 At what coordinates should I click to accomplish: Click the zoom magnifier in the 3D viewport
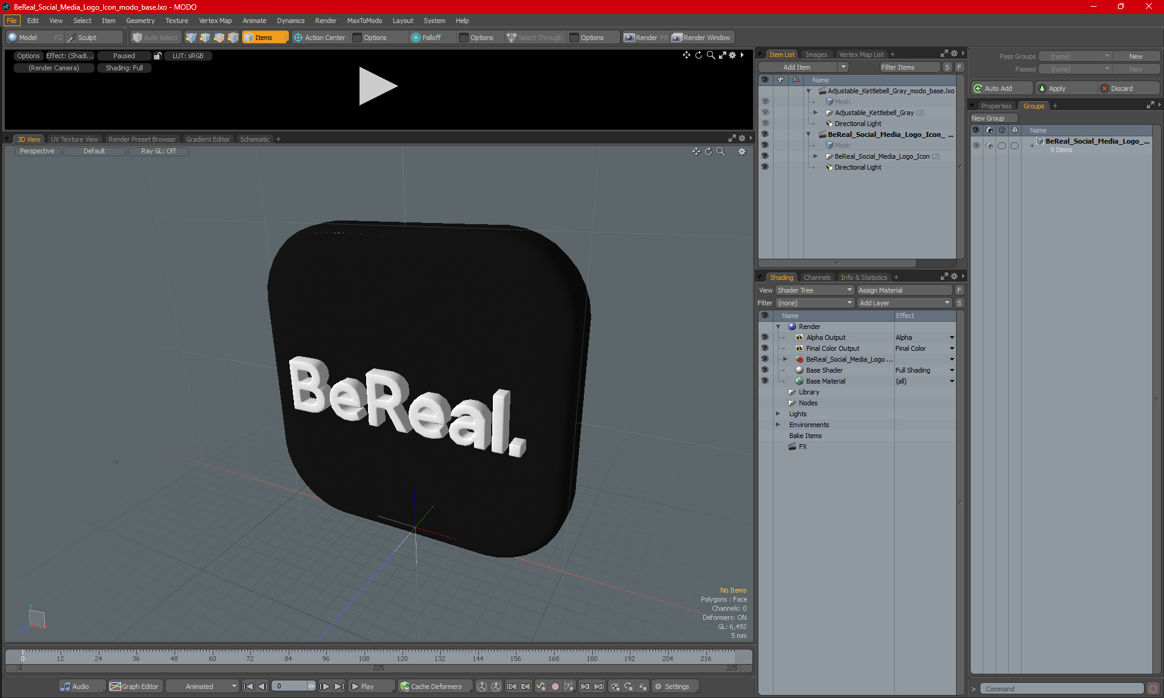click(720, 151)
